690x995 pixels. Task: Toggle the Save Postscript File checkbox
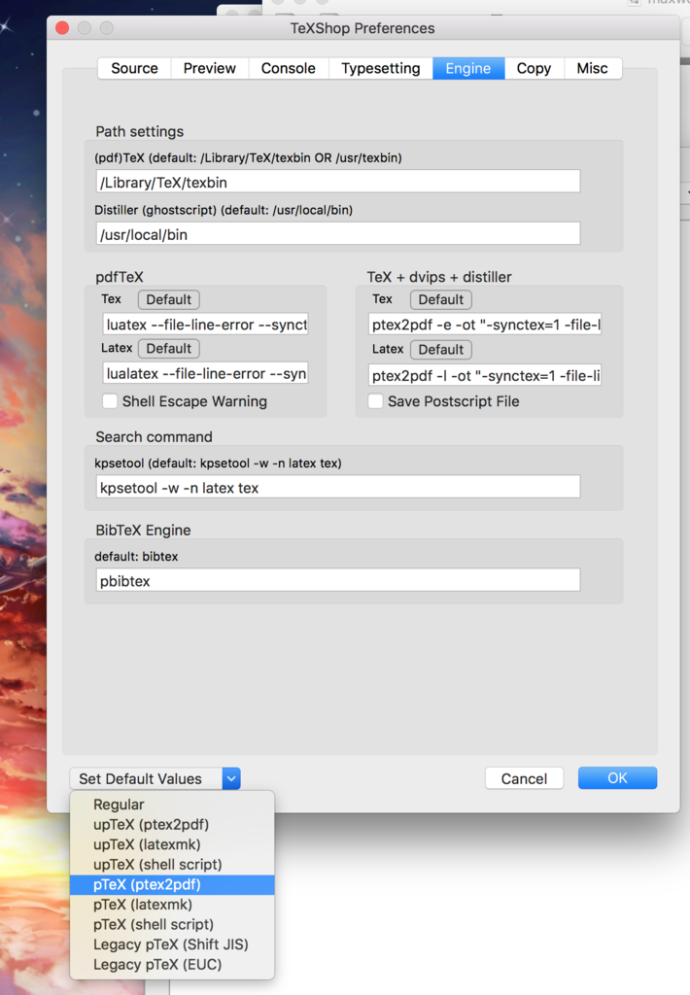pyautogui.click(x=376, y=401)
